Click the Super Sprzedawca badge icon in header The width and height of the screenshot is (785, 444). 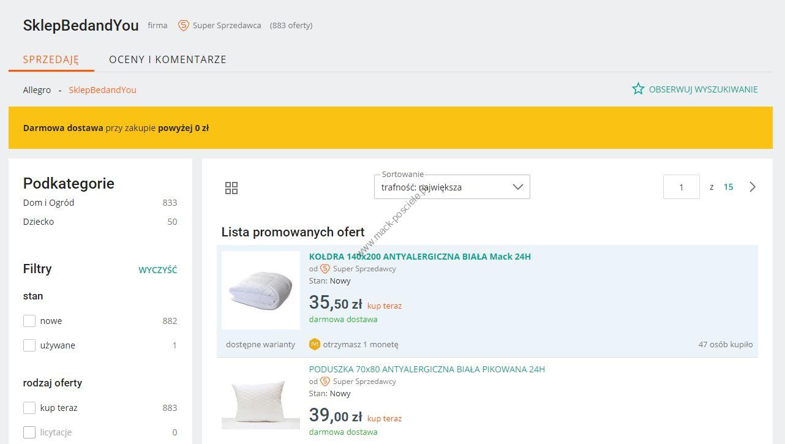click(183, 25)
